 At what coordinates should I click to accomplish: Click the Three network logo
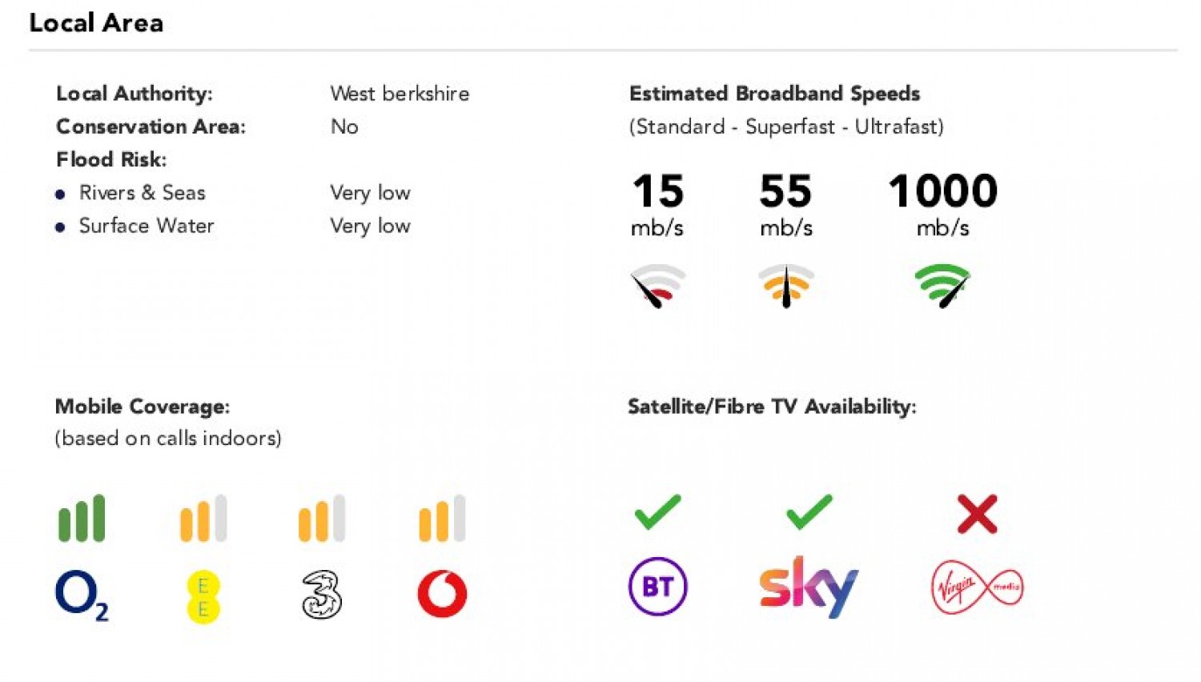click(x=322, y=595)
